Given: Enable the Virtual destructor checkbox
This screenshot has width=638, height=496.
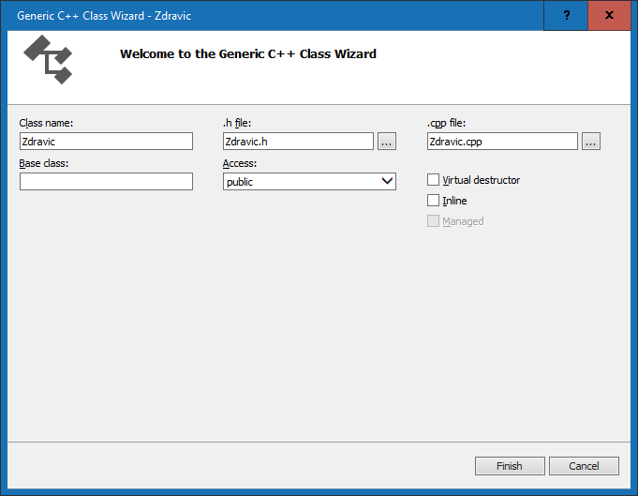Looking at the screenshot, I should coord(433,180).
